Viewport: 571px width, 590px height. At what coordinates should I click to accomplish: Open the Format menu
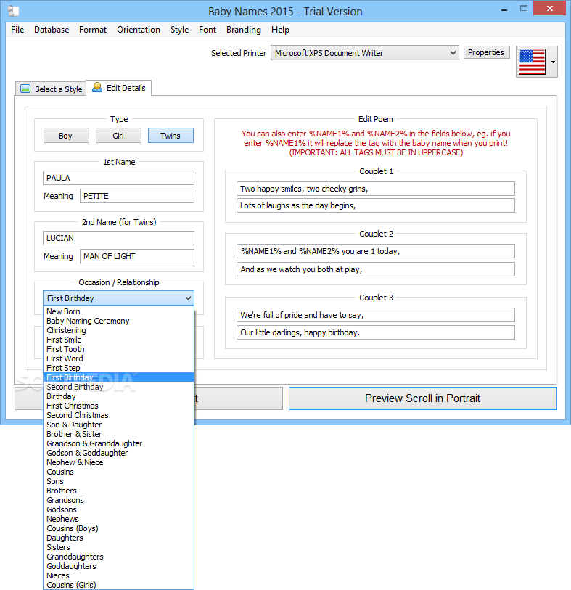[x=93, y=30]
